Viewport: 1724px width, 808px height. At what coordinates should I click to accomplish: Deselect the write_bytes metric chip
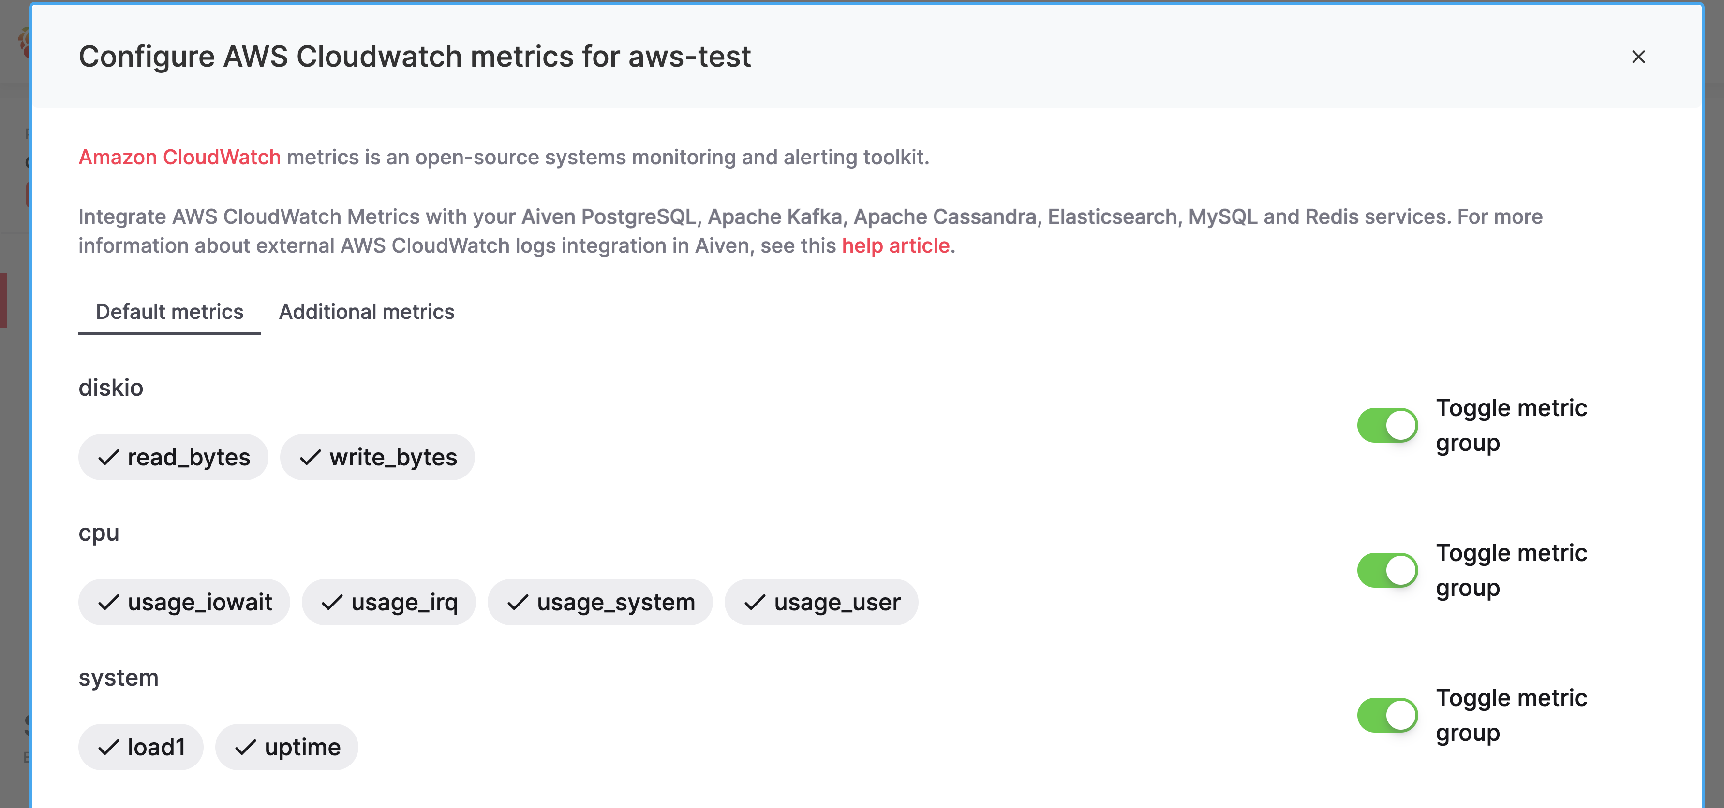(377, 458)
